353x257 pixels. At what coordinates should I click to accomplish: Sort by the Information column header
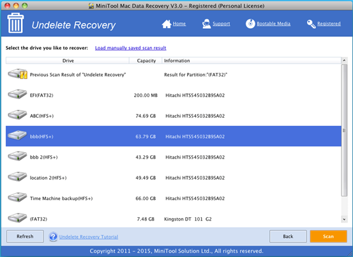252,61
